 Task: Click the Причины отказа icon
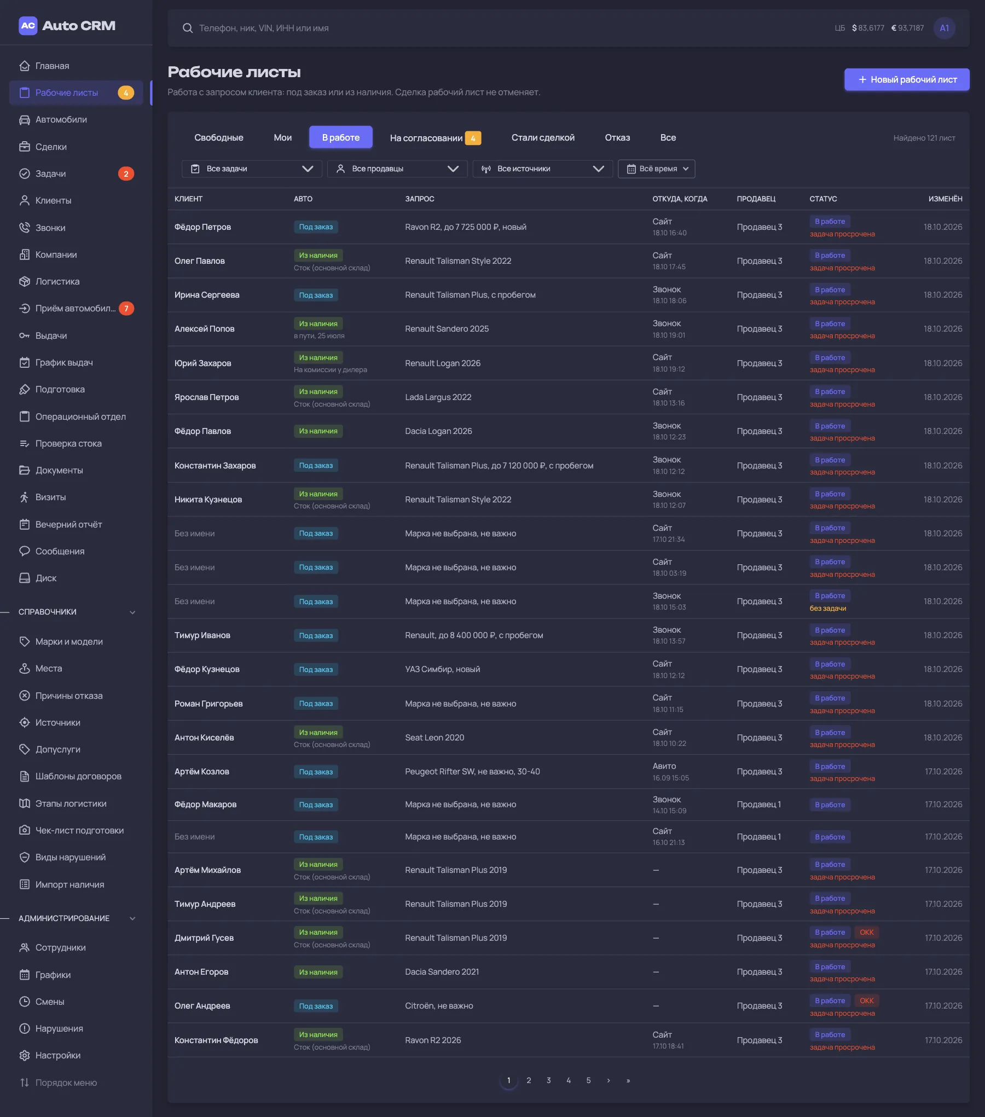point(25,696)
